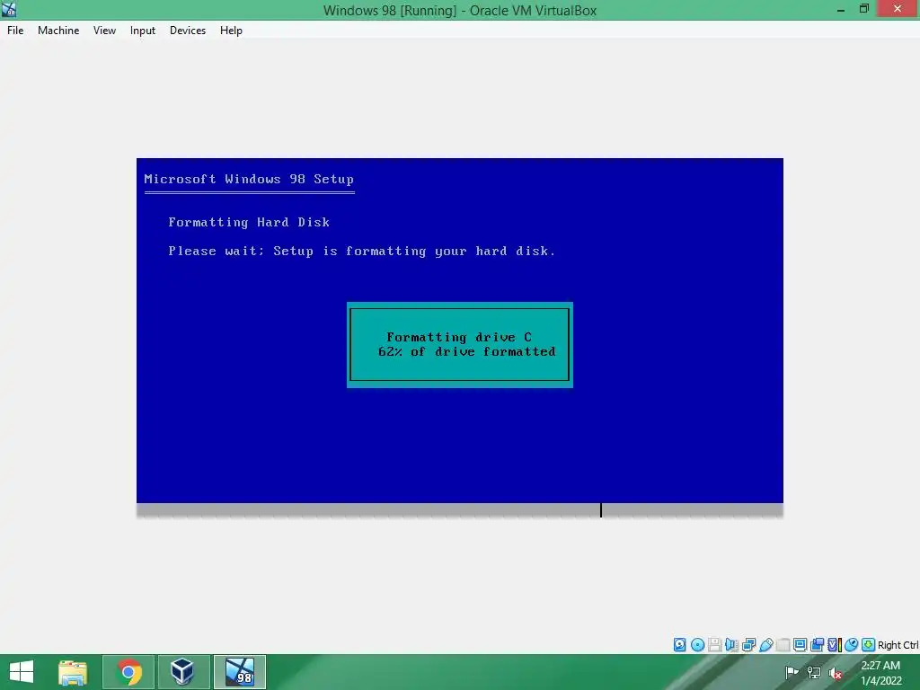Minimize the VirtualBox window

(841, 9)
